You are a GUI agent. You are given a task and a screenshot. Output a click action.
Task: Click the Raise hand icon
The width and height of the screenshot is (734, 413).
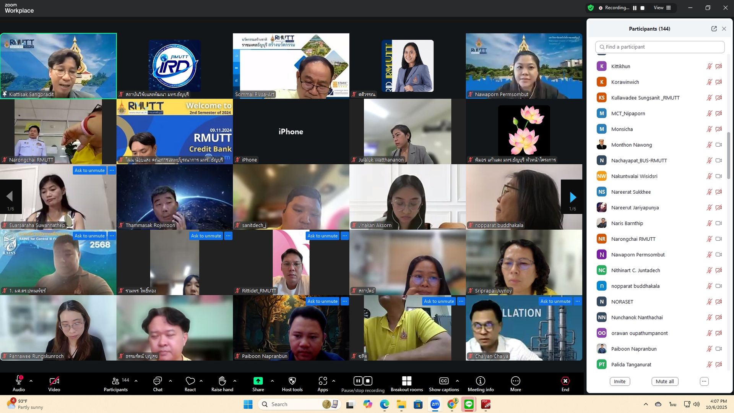222,381
